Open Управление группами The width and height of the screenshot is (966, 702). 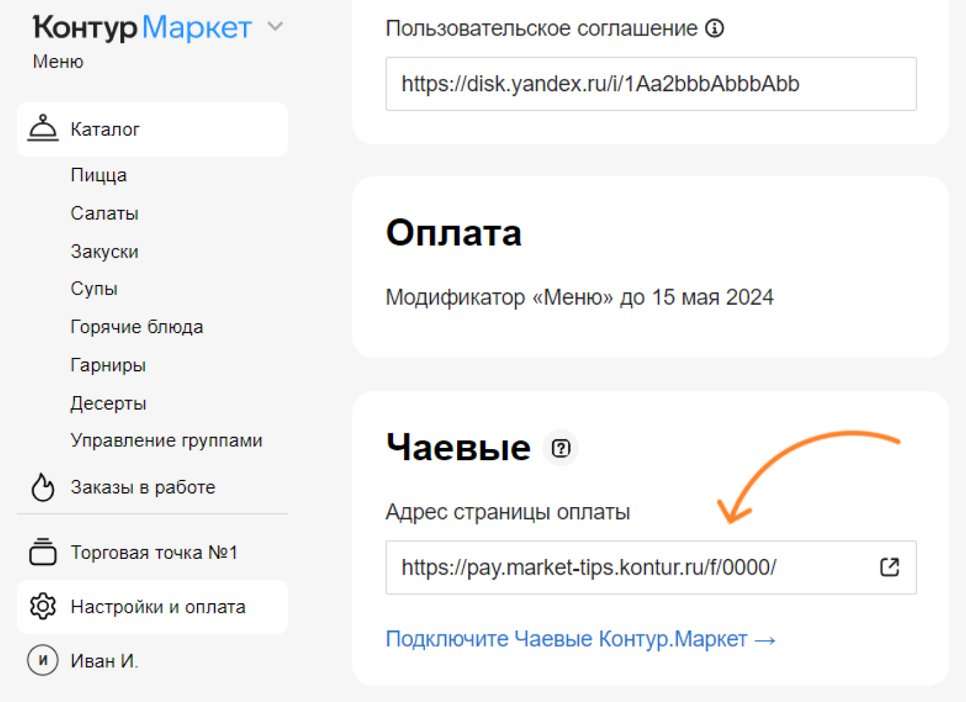point(166,440)
